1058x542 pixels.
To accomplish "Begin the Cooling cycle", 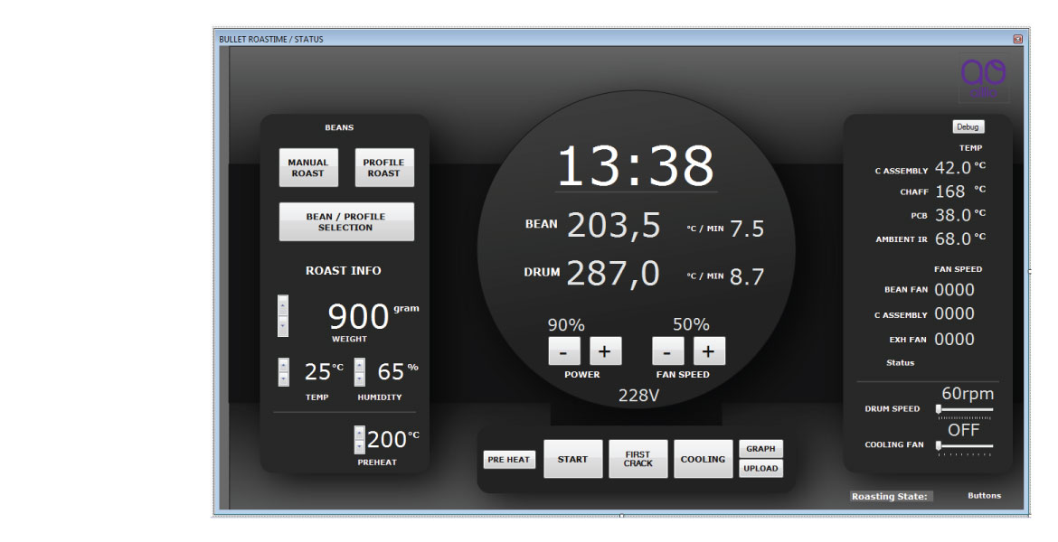I will [x=703, y=459].
